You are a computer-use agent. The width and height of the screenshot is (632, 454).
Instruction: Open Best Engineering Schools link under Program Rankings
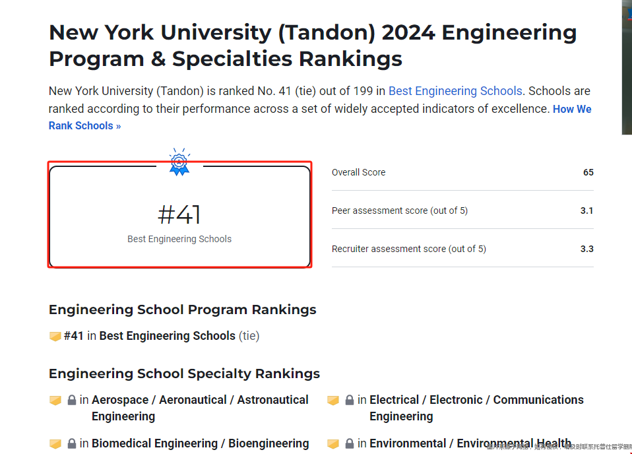click(167, 336)
